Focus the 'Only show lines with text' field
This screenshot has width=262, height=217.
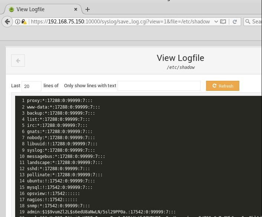[159, 86]
